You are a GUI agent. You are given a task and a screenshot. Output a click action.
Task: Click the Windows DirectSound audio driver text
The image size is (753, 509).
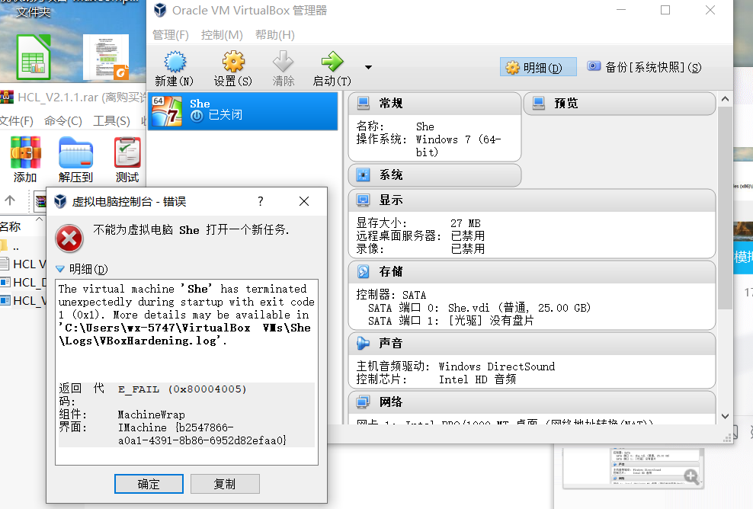point(497,367)
